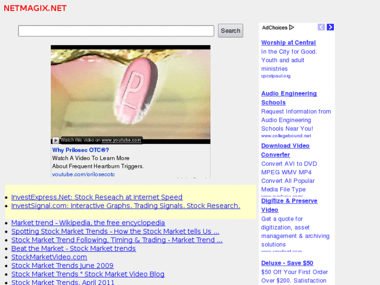The image size is (380, 285).
Task: Open the Why Prilosec OTC link
Action: (80, 150)
